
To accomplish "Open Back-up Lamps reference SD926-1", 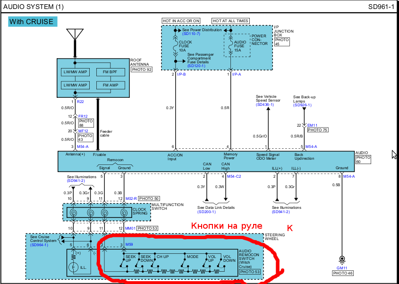I will (x=302, y=105).
